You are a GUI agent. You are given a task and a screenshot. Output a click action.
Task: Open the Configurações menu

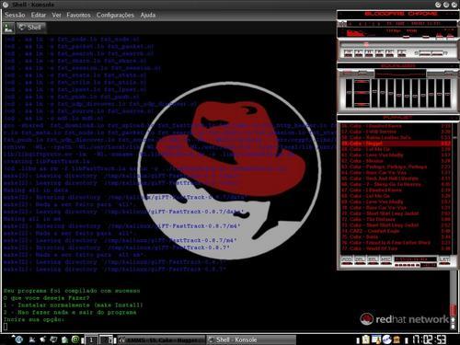click(115, 15)
